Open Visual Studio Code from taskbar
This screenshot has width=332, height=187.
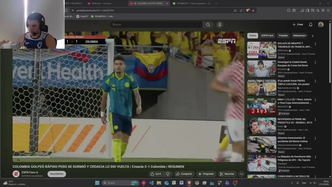[x=151, y=183]
